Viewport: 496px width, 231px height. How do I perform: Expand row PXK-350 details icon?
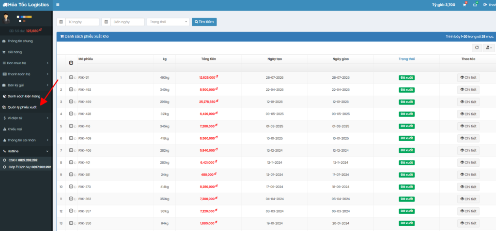click(71, 223)
